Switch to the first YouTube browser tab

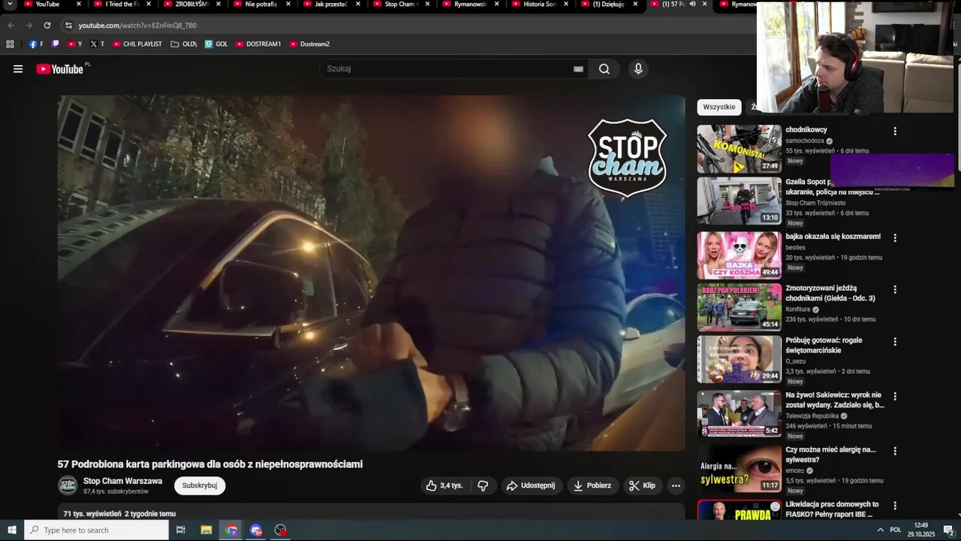(x=49, y=5)
